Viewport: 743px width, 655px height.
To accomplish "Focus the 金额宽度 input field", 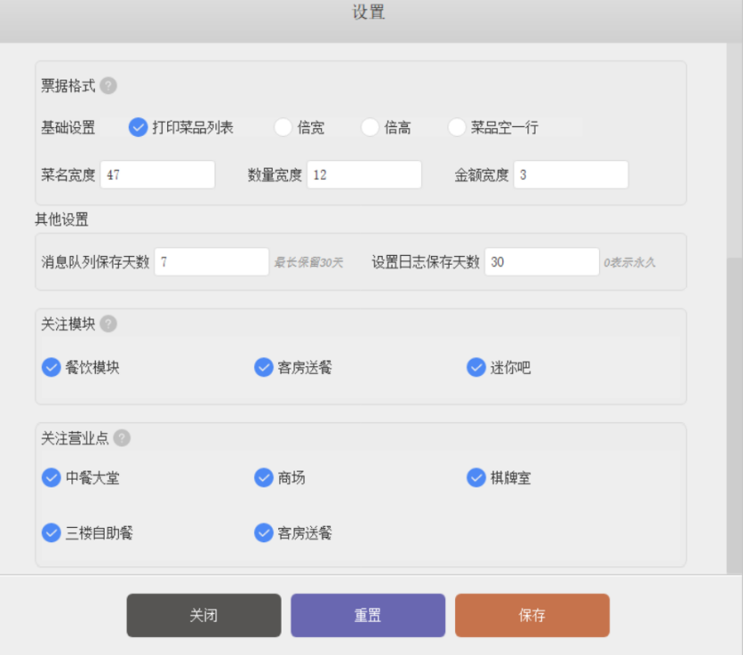I will [x=571, y=174].
